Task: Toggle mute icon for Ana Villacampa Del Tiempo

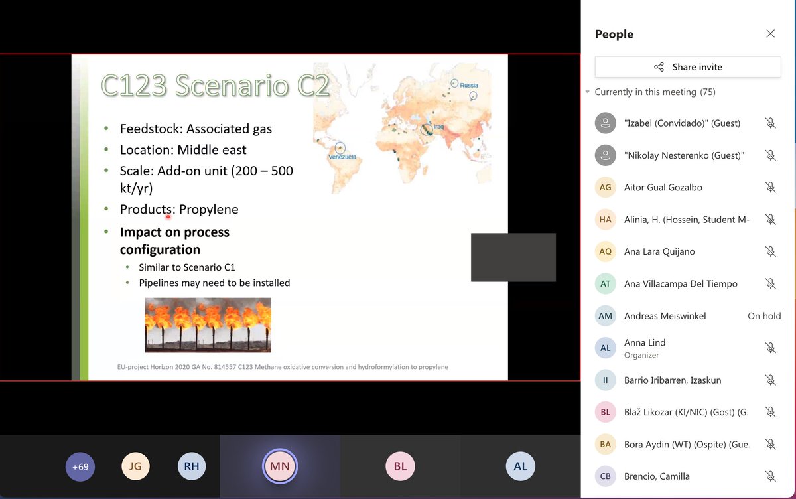Action: pyautogui.click(x=770, y=284)
